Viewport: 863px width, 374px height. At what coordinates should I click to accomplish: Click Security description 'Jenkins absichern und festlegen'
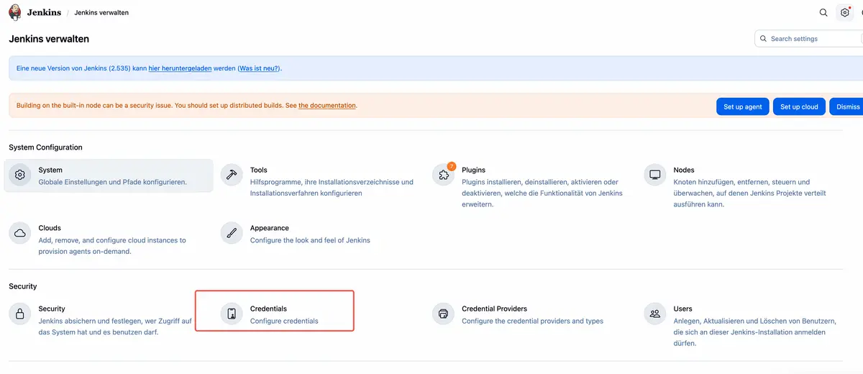click(115, 327)
